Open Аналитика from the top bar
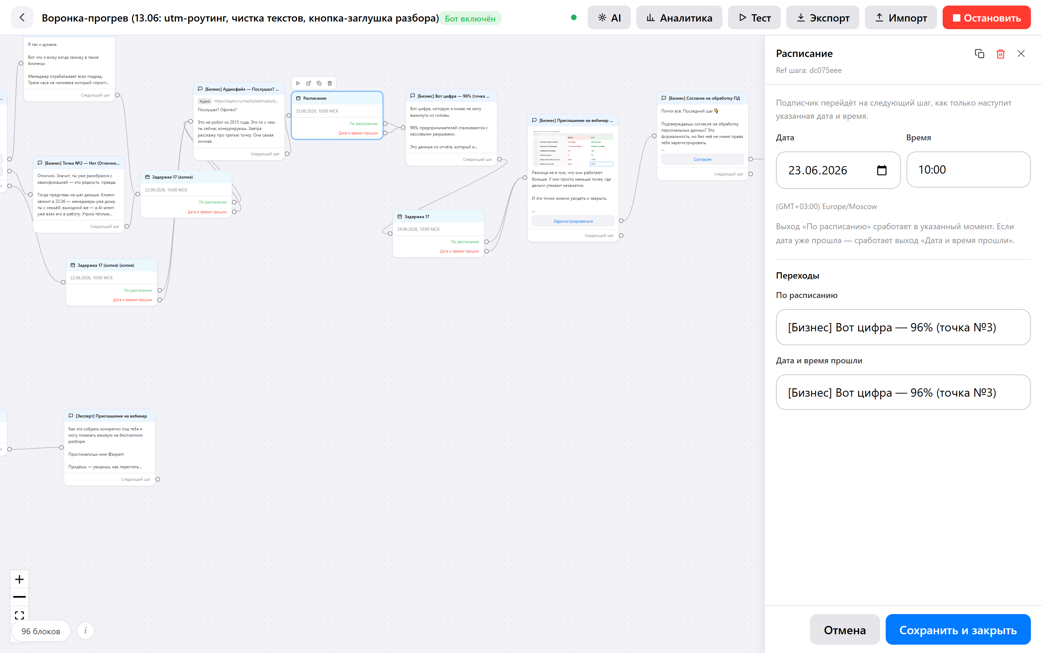Image resolution: width=1042 pixels, height=653 pixels. [679, 18]
